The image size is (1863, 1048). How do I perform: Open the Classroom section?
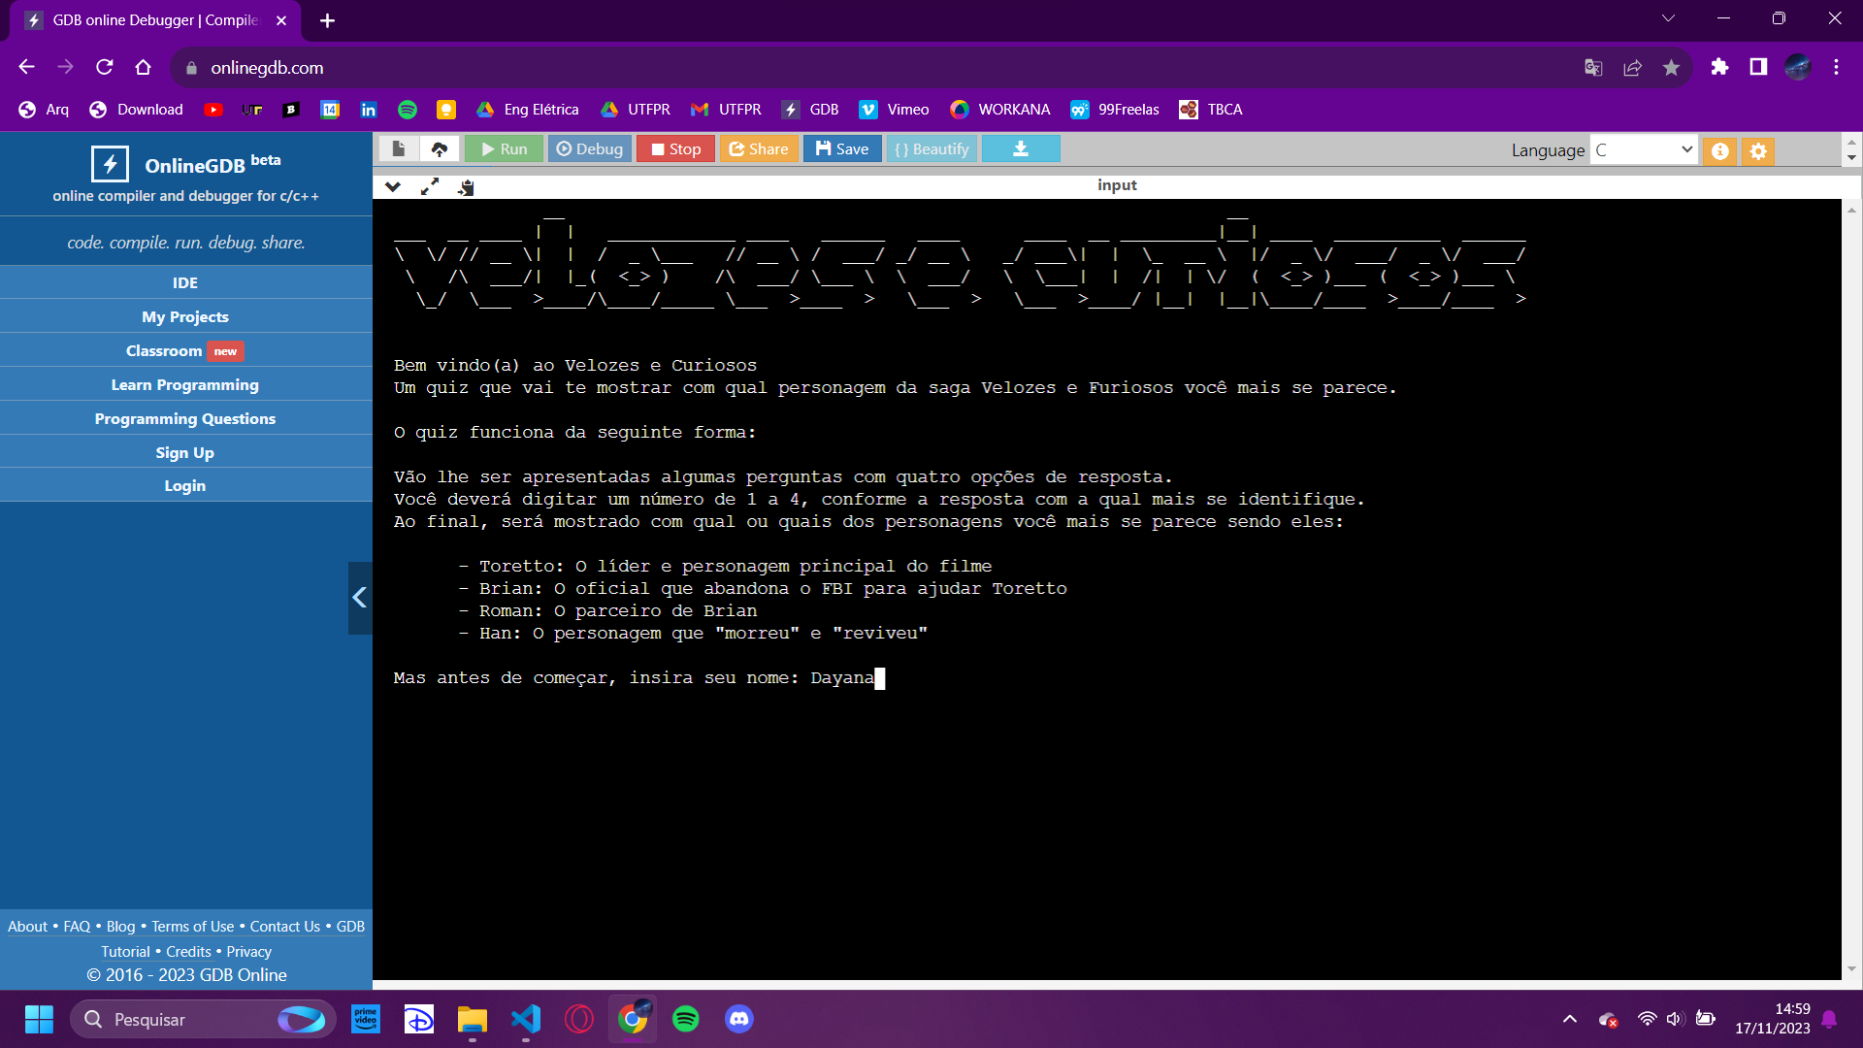point(185,350)
